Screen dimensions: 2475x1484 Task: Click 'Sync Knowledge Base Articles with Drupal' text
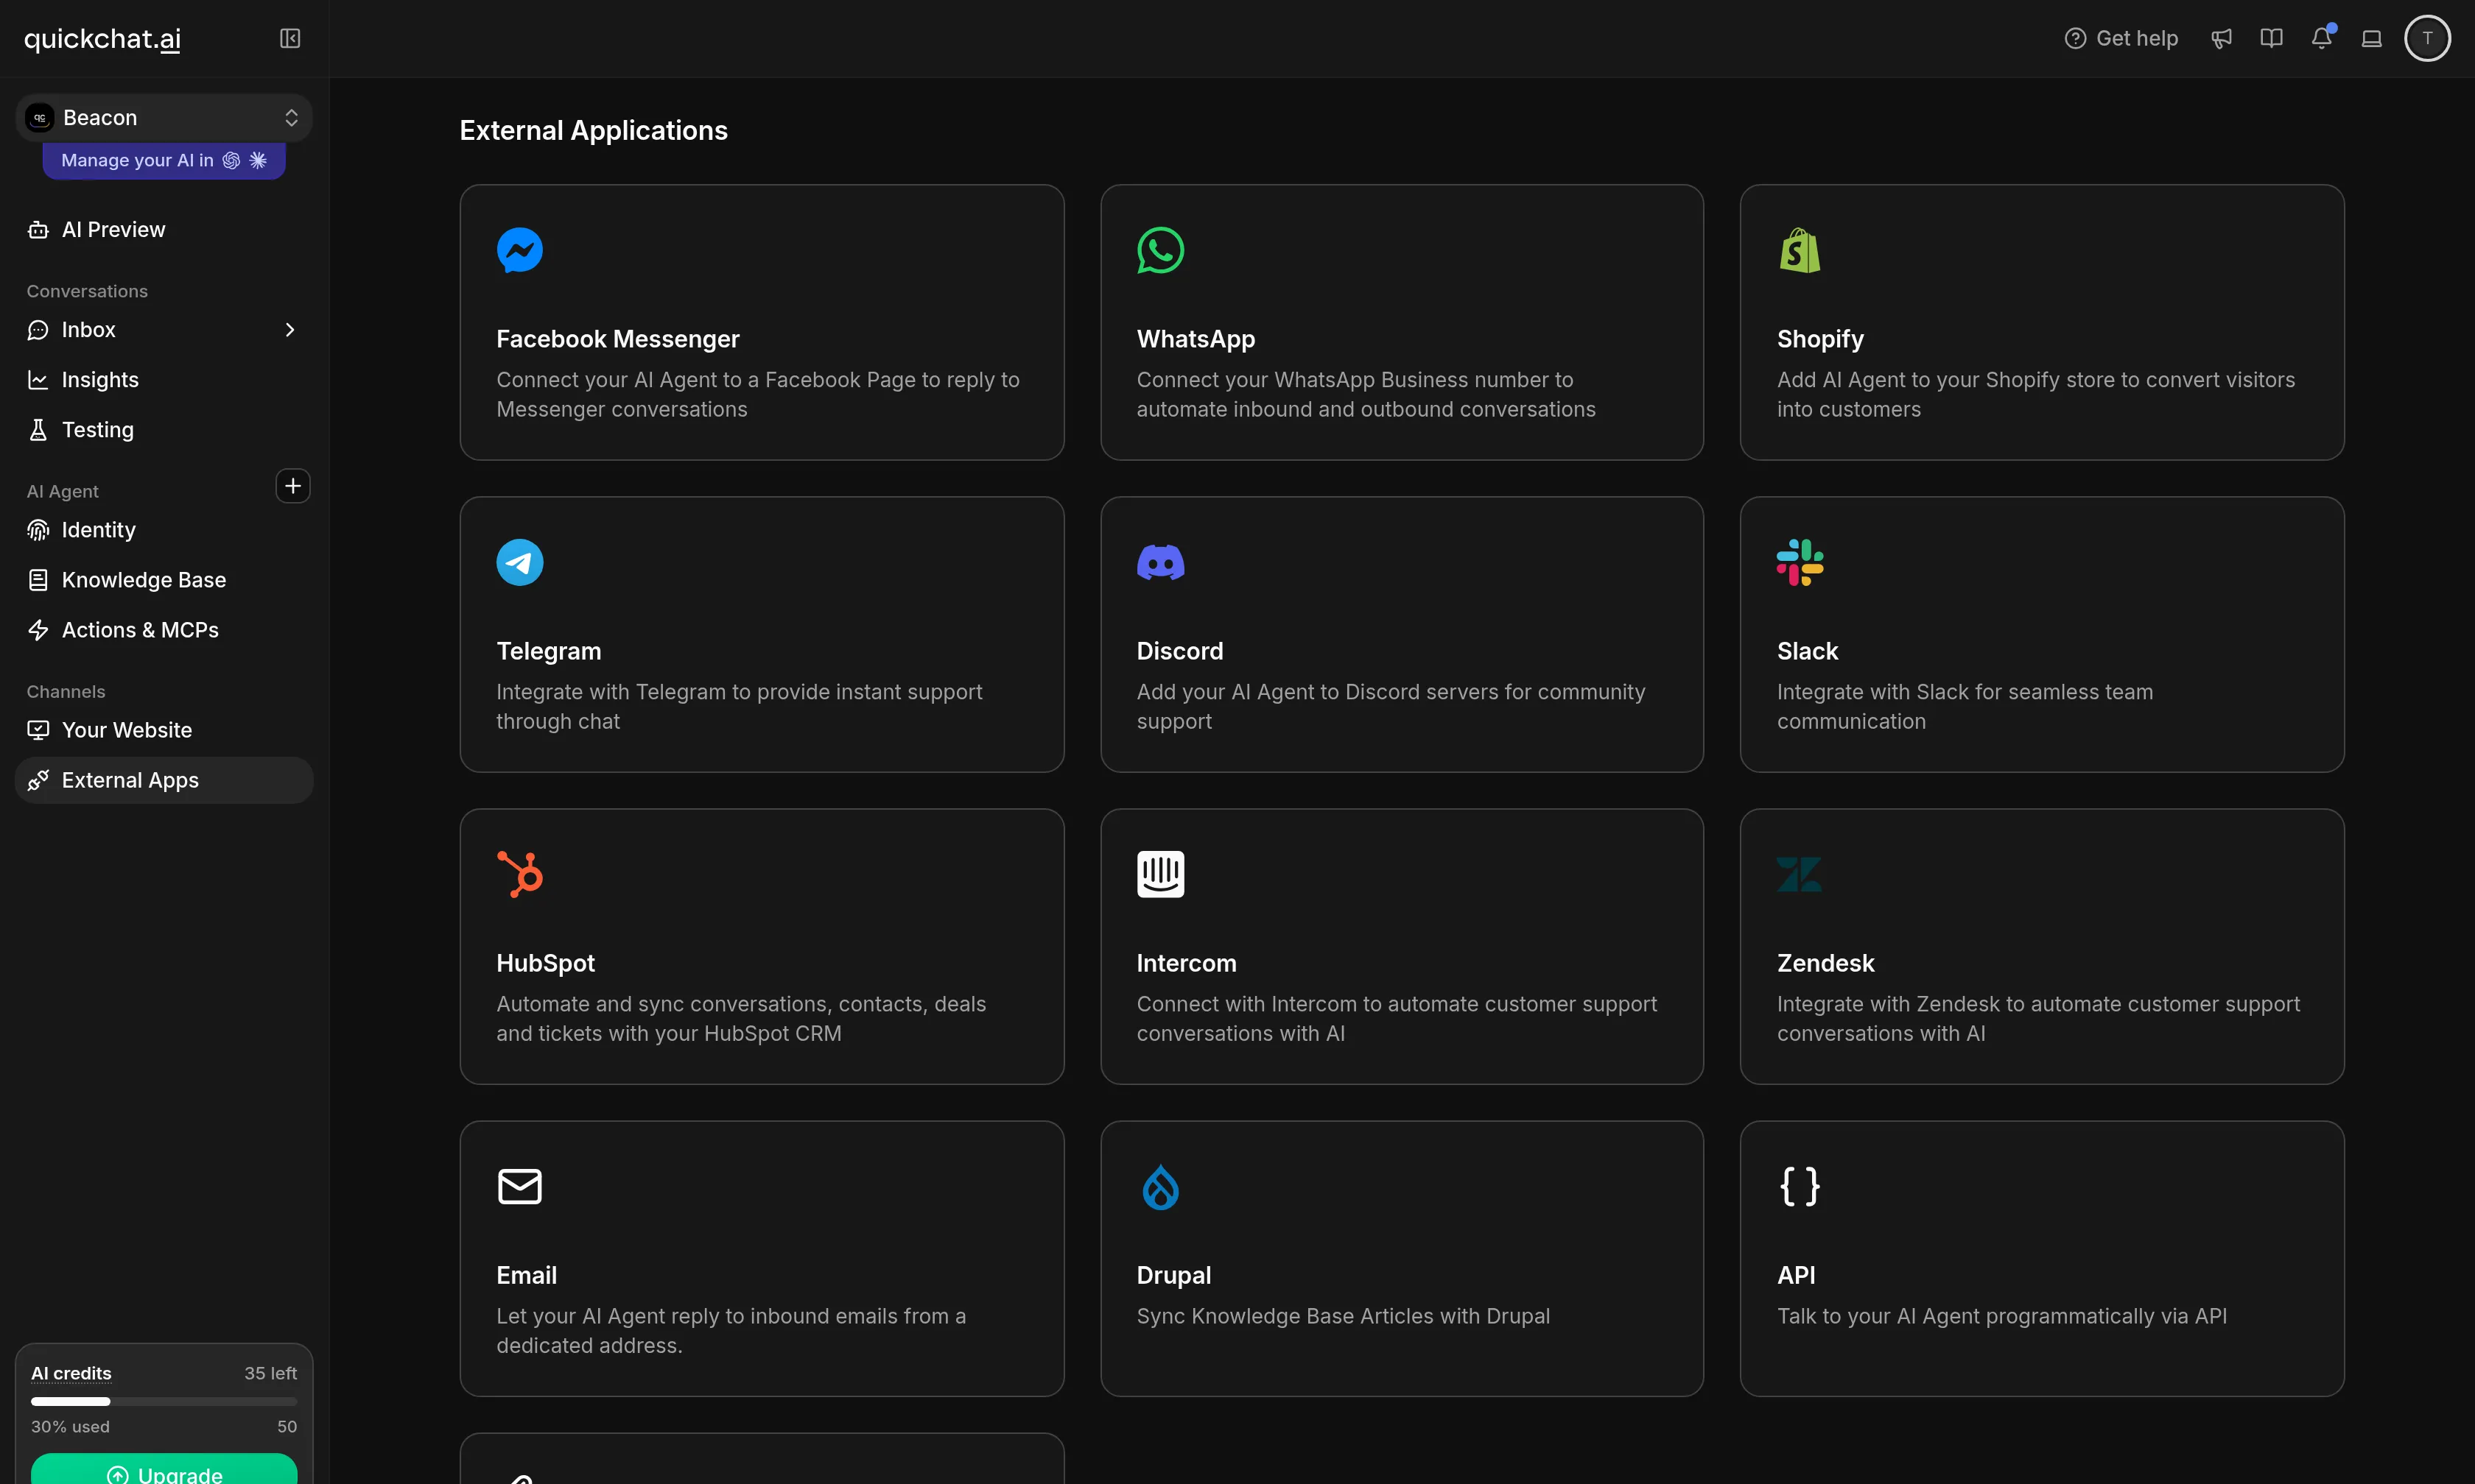[x=1343, y=1316]
